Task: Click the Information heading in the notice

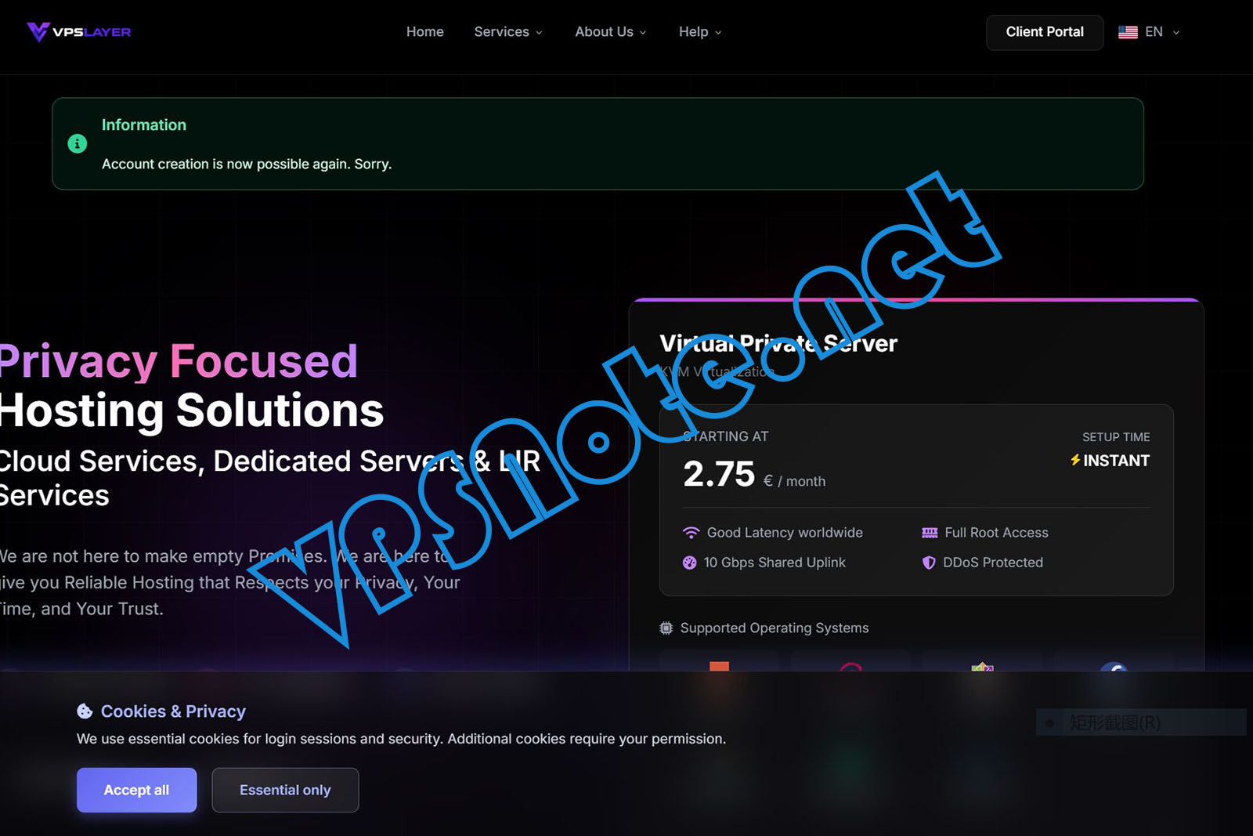Action: pos(144,125)
